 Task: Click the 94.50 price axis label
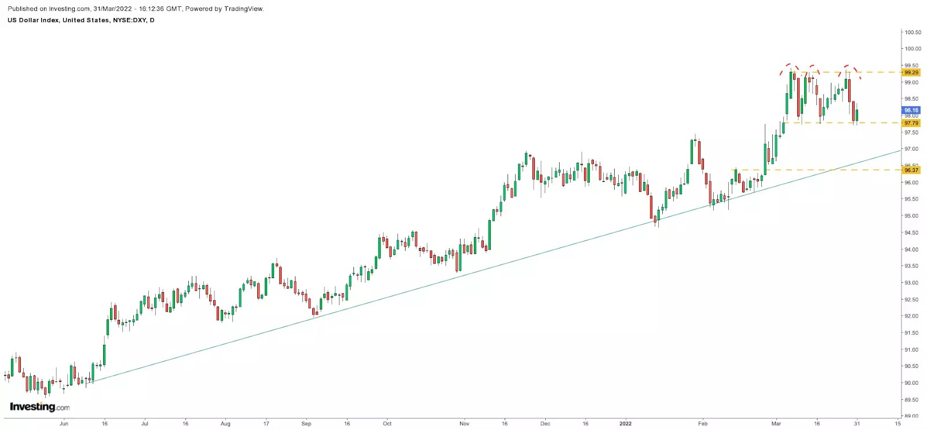pos(911,233)
